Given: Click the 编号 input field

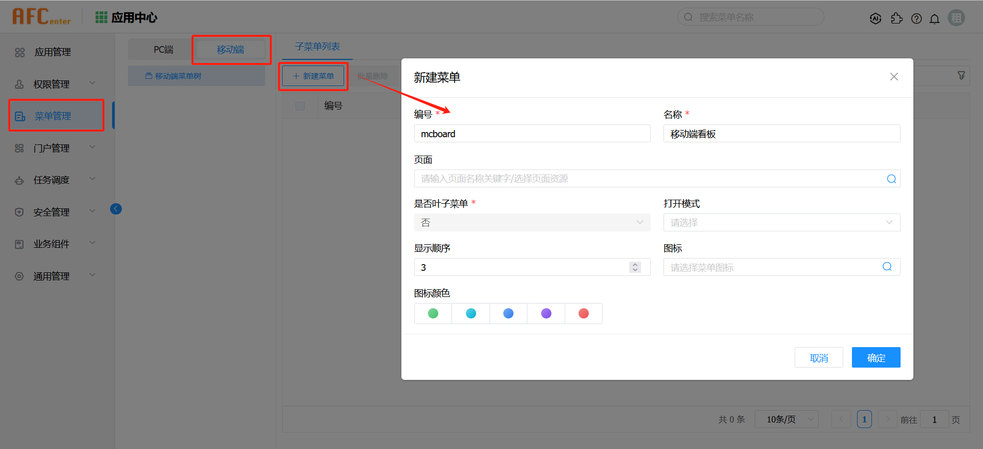Looking at the screenshot, I should 531,134.
